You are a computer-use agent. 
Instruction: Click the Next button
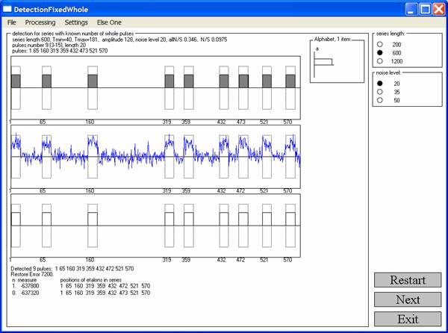point(408,299)
